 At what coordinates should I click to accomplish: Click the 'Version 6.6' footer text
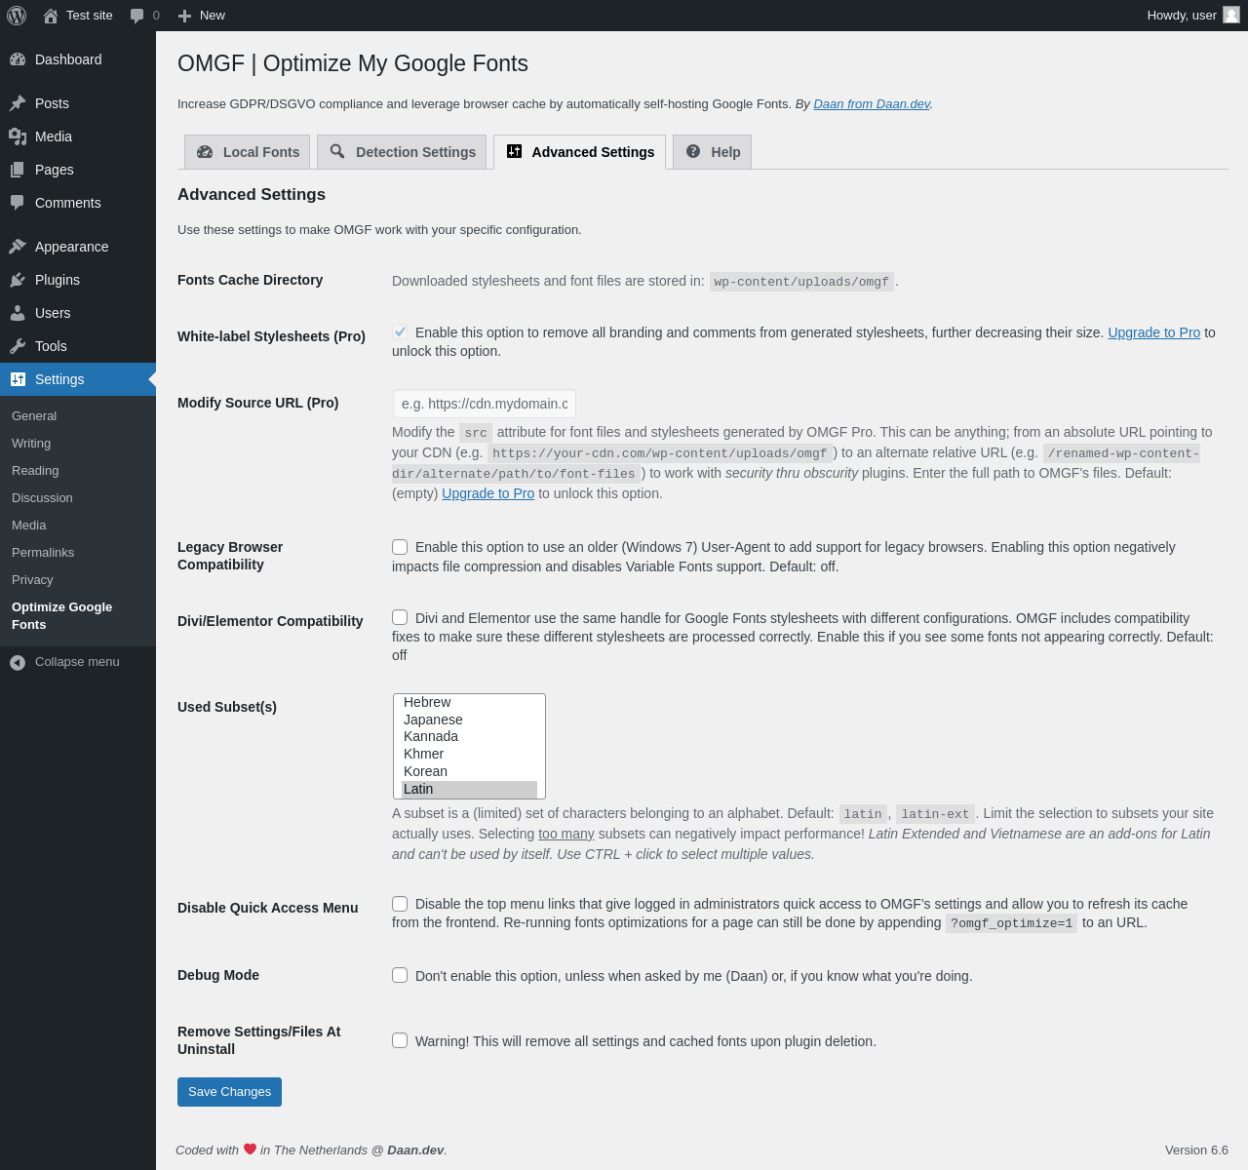pyautogui.click(x=1196, y=1150)
